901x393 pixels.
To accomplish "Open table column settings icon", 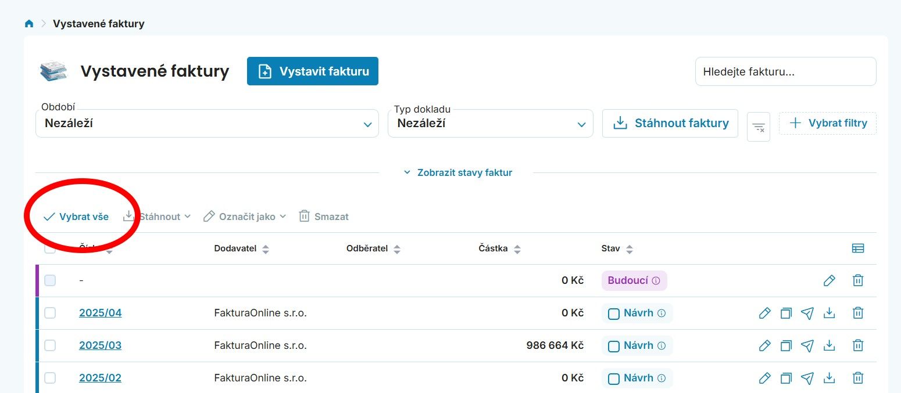I will click(858, 248).
